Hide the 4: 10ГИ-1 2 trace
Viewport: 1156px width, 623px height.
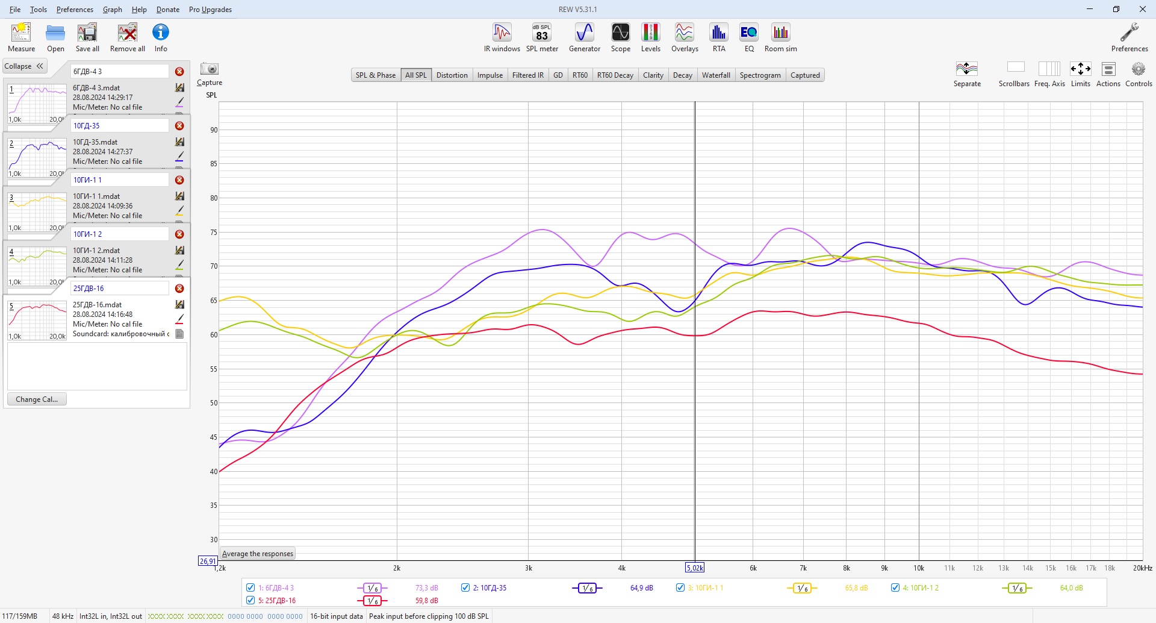pyautogui.click(x=895, y=587)
